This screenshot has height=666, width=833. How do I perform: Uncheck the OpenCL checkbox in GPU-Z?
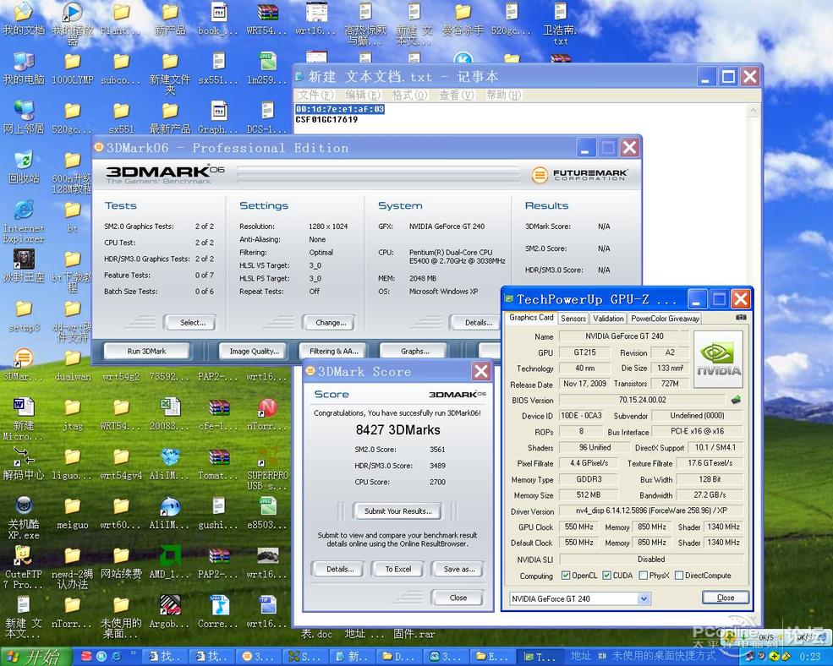click(x=566, y=576)
